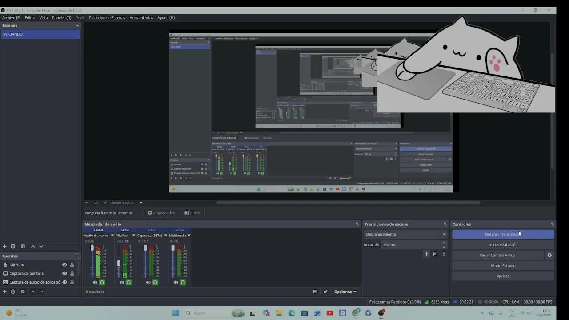Mute the Audio del escritorio channel
This screenshot has width=569, height=320.
coord(95,282)
